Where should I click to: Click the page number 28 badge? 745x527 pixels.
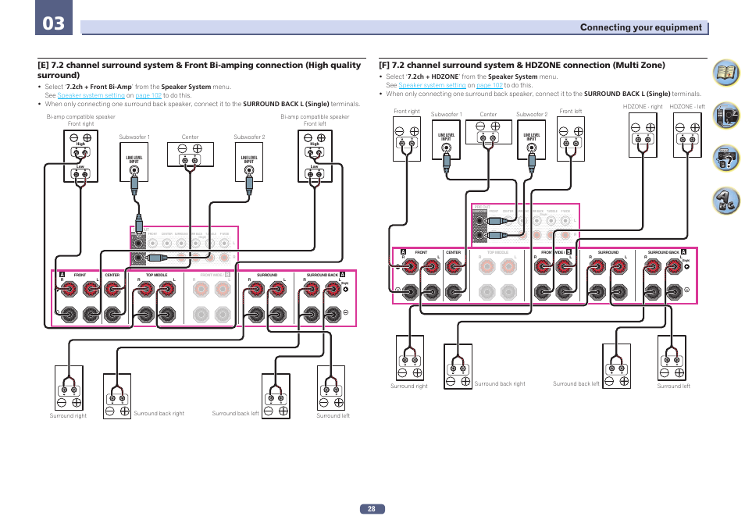tap(372, 509)
